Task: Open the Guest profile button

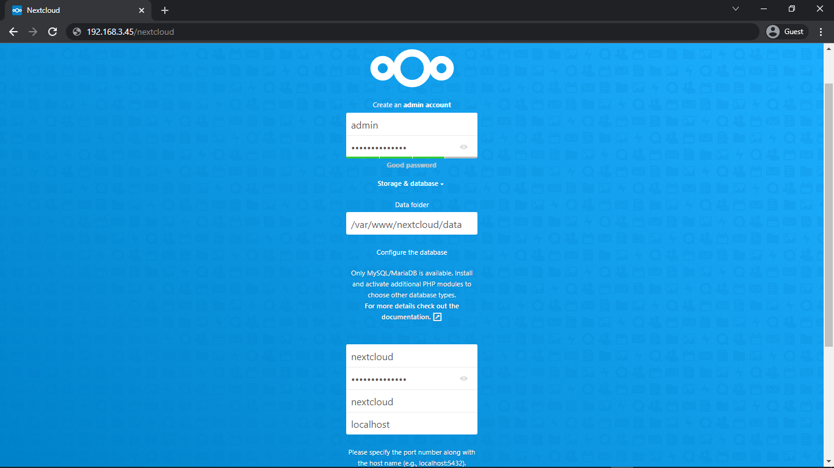Action: point(786,32)
